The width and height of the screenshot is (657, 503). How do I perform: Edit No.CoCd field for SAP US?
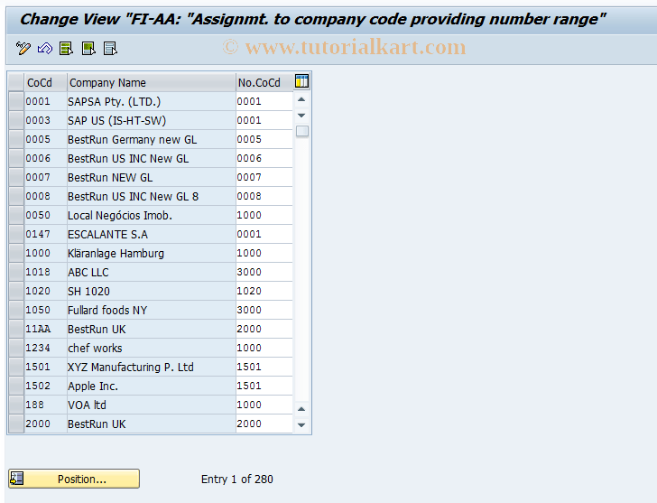click(x=264, y=120)
